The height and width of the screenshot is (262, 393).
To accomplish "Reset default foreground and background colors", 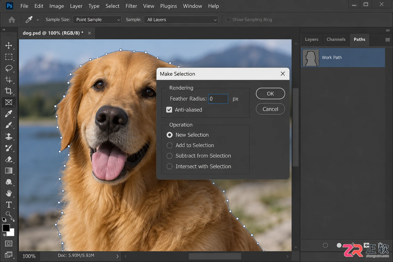I will click(4, 219).
